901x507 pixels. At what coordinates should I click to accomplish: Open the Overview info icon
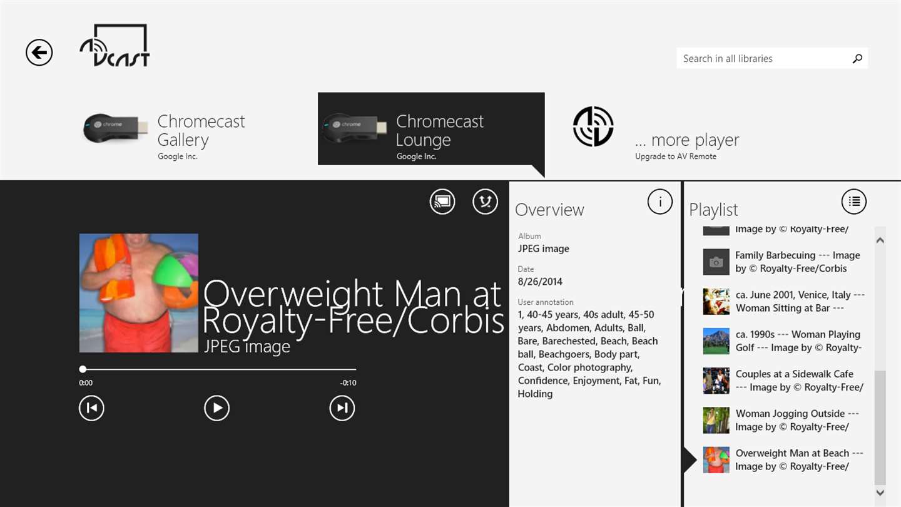(x=659, y=202)
